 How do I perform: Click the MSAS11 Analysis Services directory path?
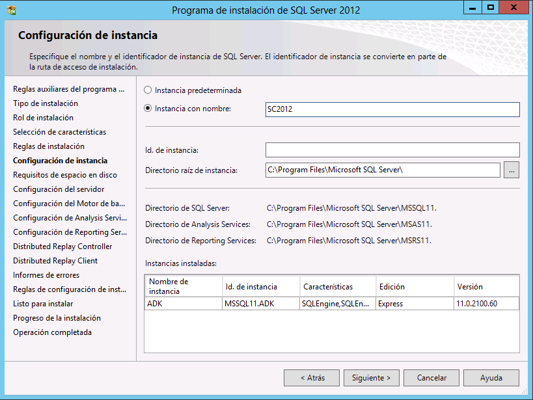(349, 224)
